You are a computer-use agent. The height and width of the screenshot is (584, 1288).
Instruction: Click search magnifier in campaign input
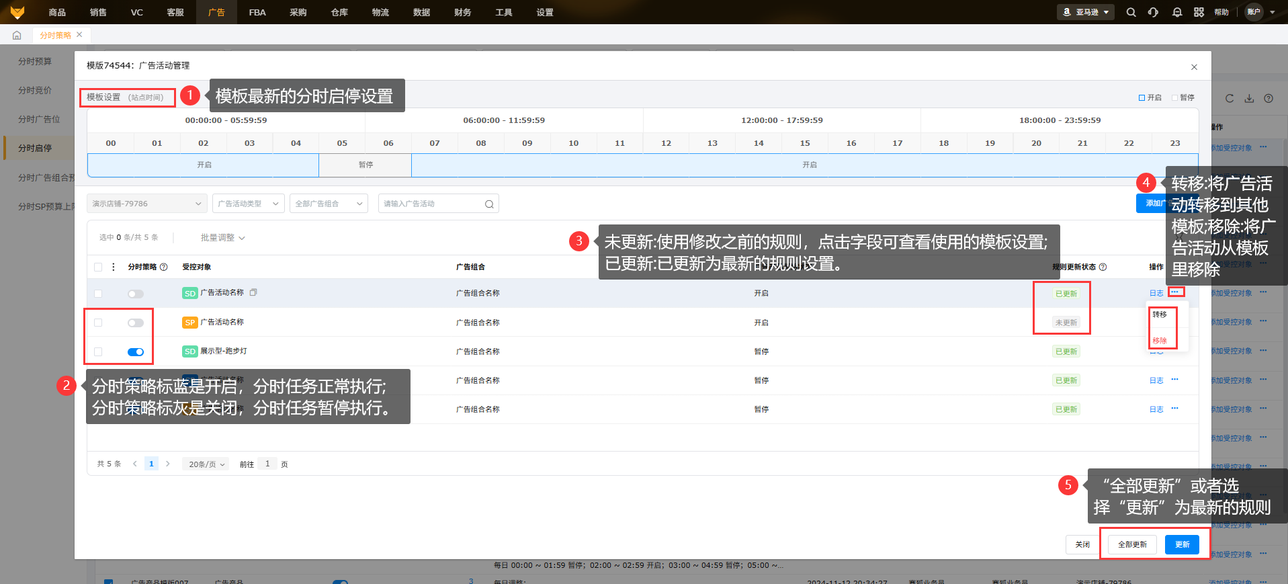(489, 204)
